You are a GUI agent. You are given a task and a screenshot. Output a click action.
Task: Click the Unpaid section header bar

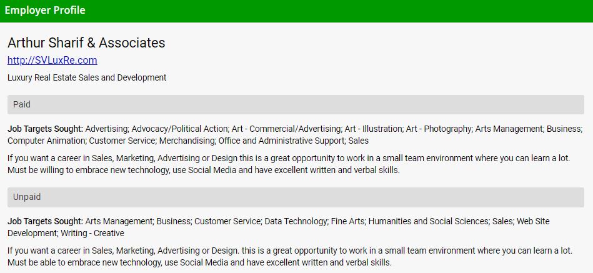(x=296, y=197)
